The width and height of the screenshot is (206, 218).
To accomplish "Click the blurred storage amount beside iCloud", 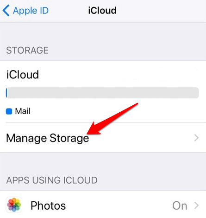I will tap(154, 74).
